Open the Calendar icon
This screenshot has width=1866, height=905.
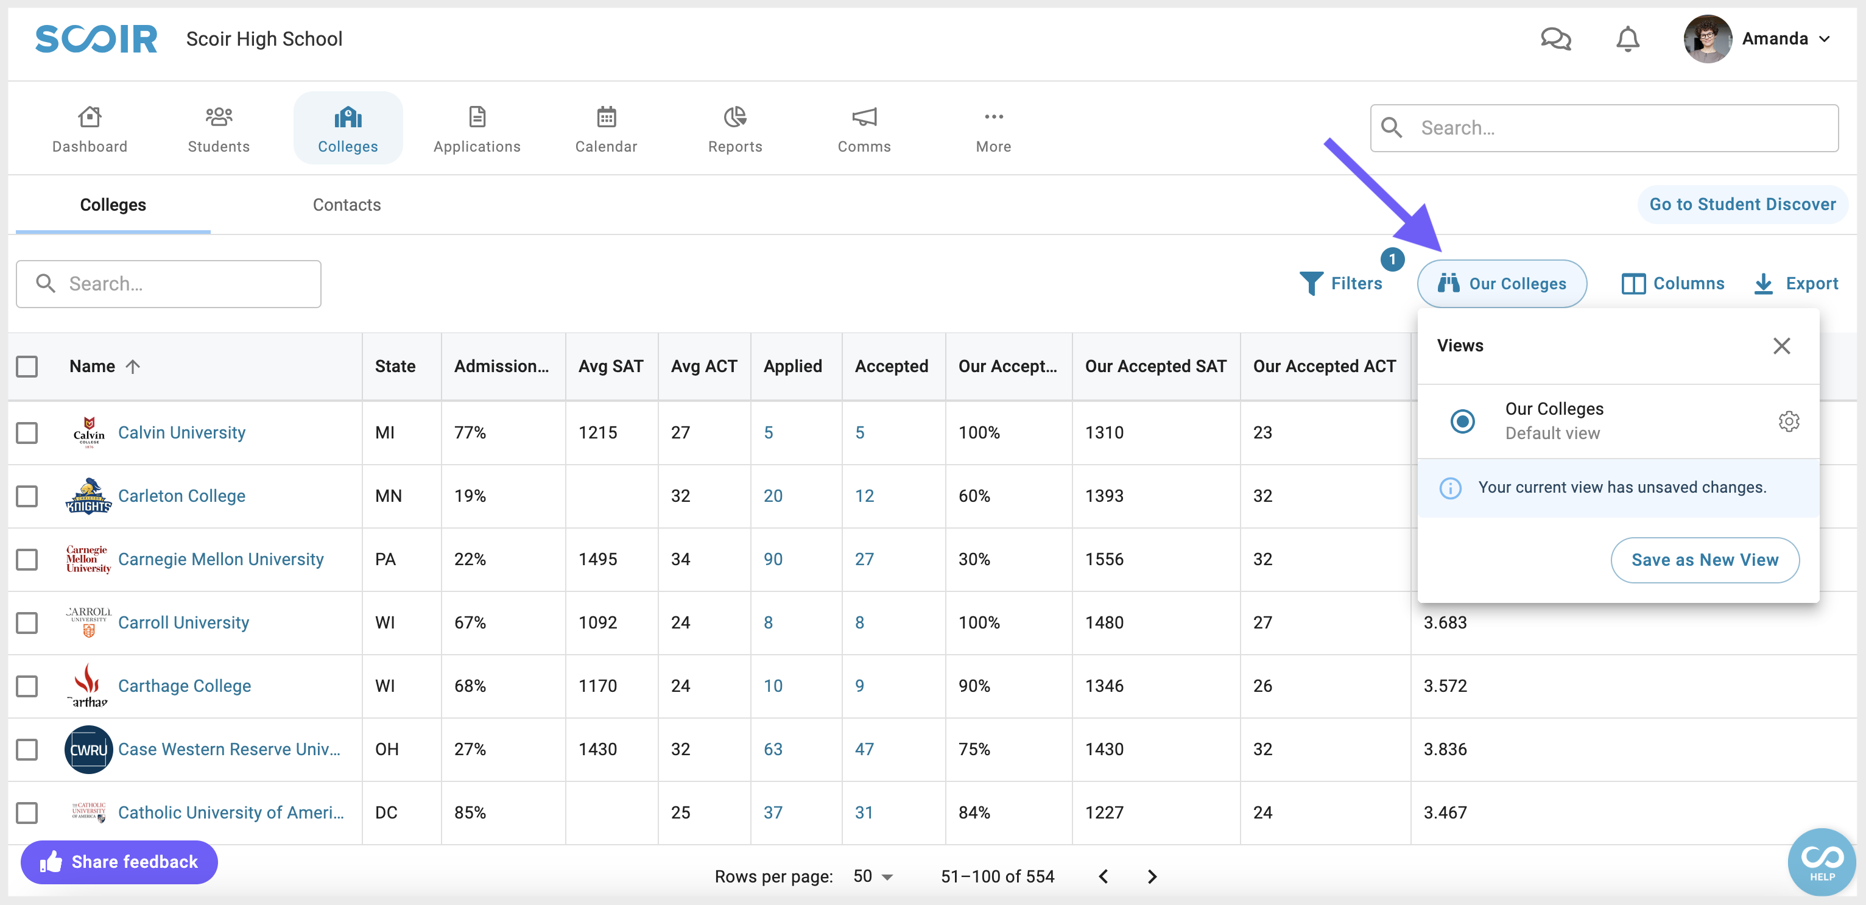[x=607, y=117]
